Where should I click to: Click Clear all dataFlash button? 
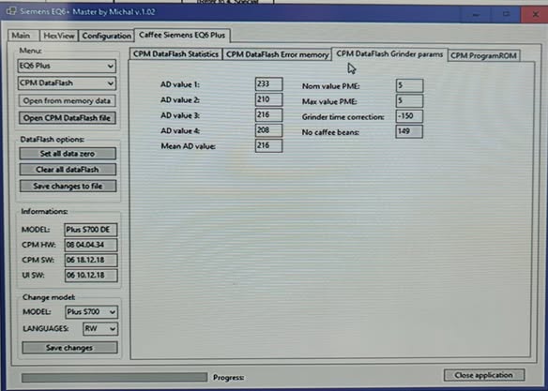[68, 170]
